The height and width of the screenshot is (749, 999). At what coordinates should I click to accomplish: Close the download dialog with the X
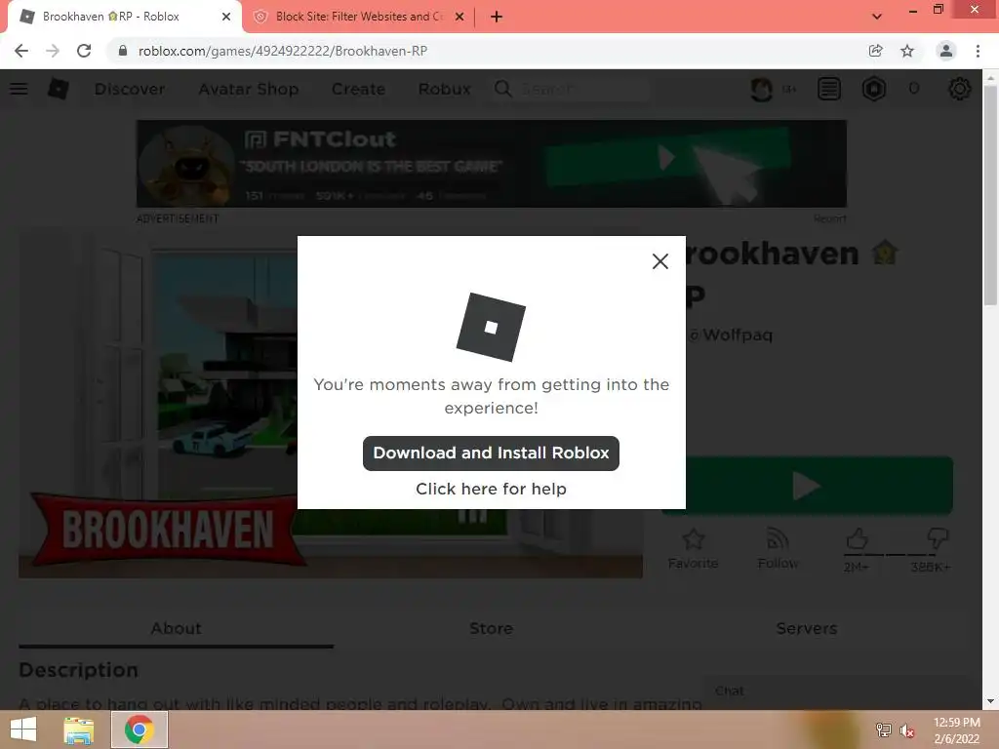[660, 261]
